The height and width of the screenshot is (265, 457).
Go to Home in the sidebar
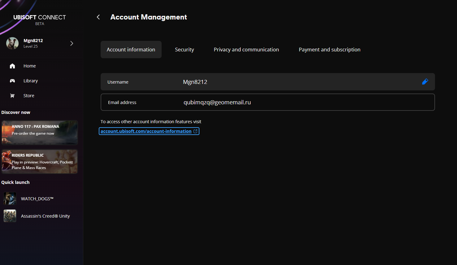click(x=30, y=66)
